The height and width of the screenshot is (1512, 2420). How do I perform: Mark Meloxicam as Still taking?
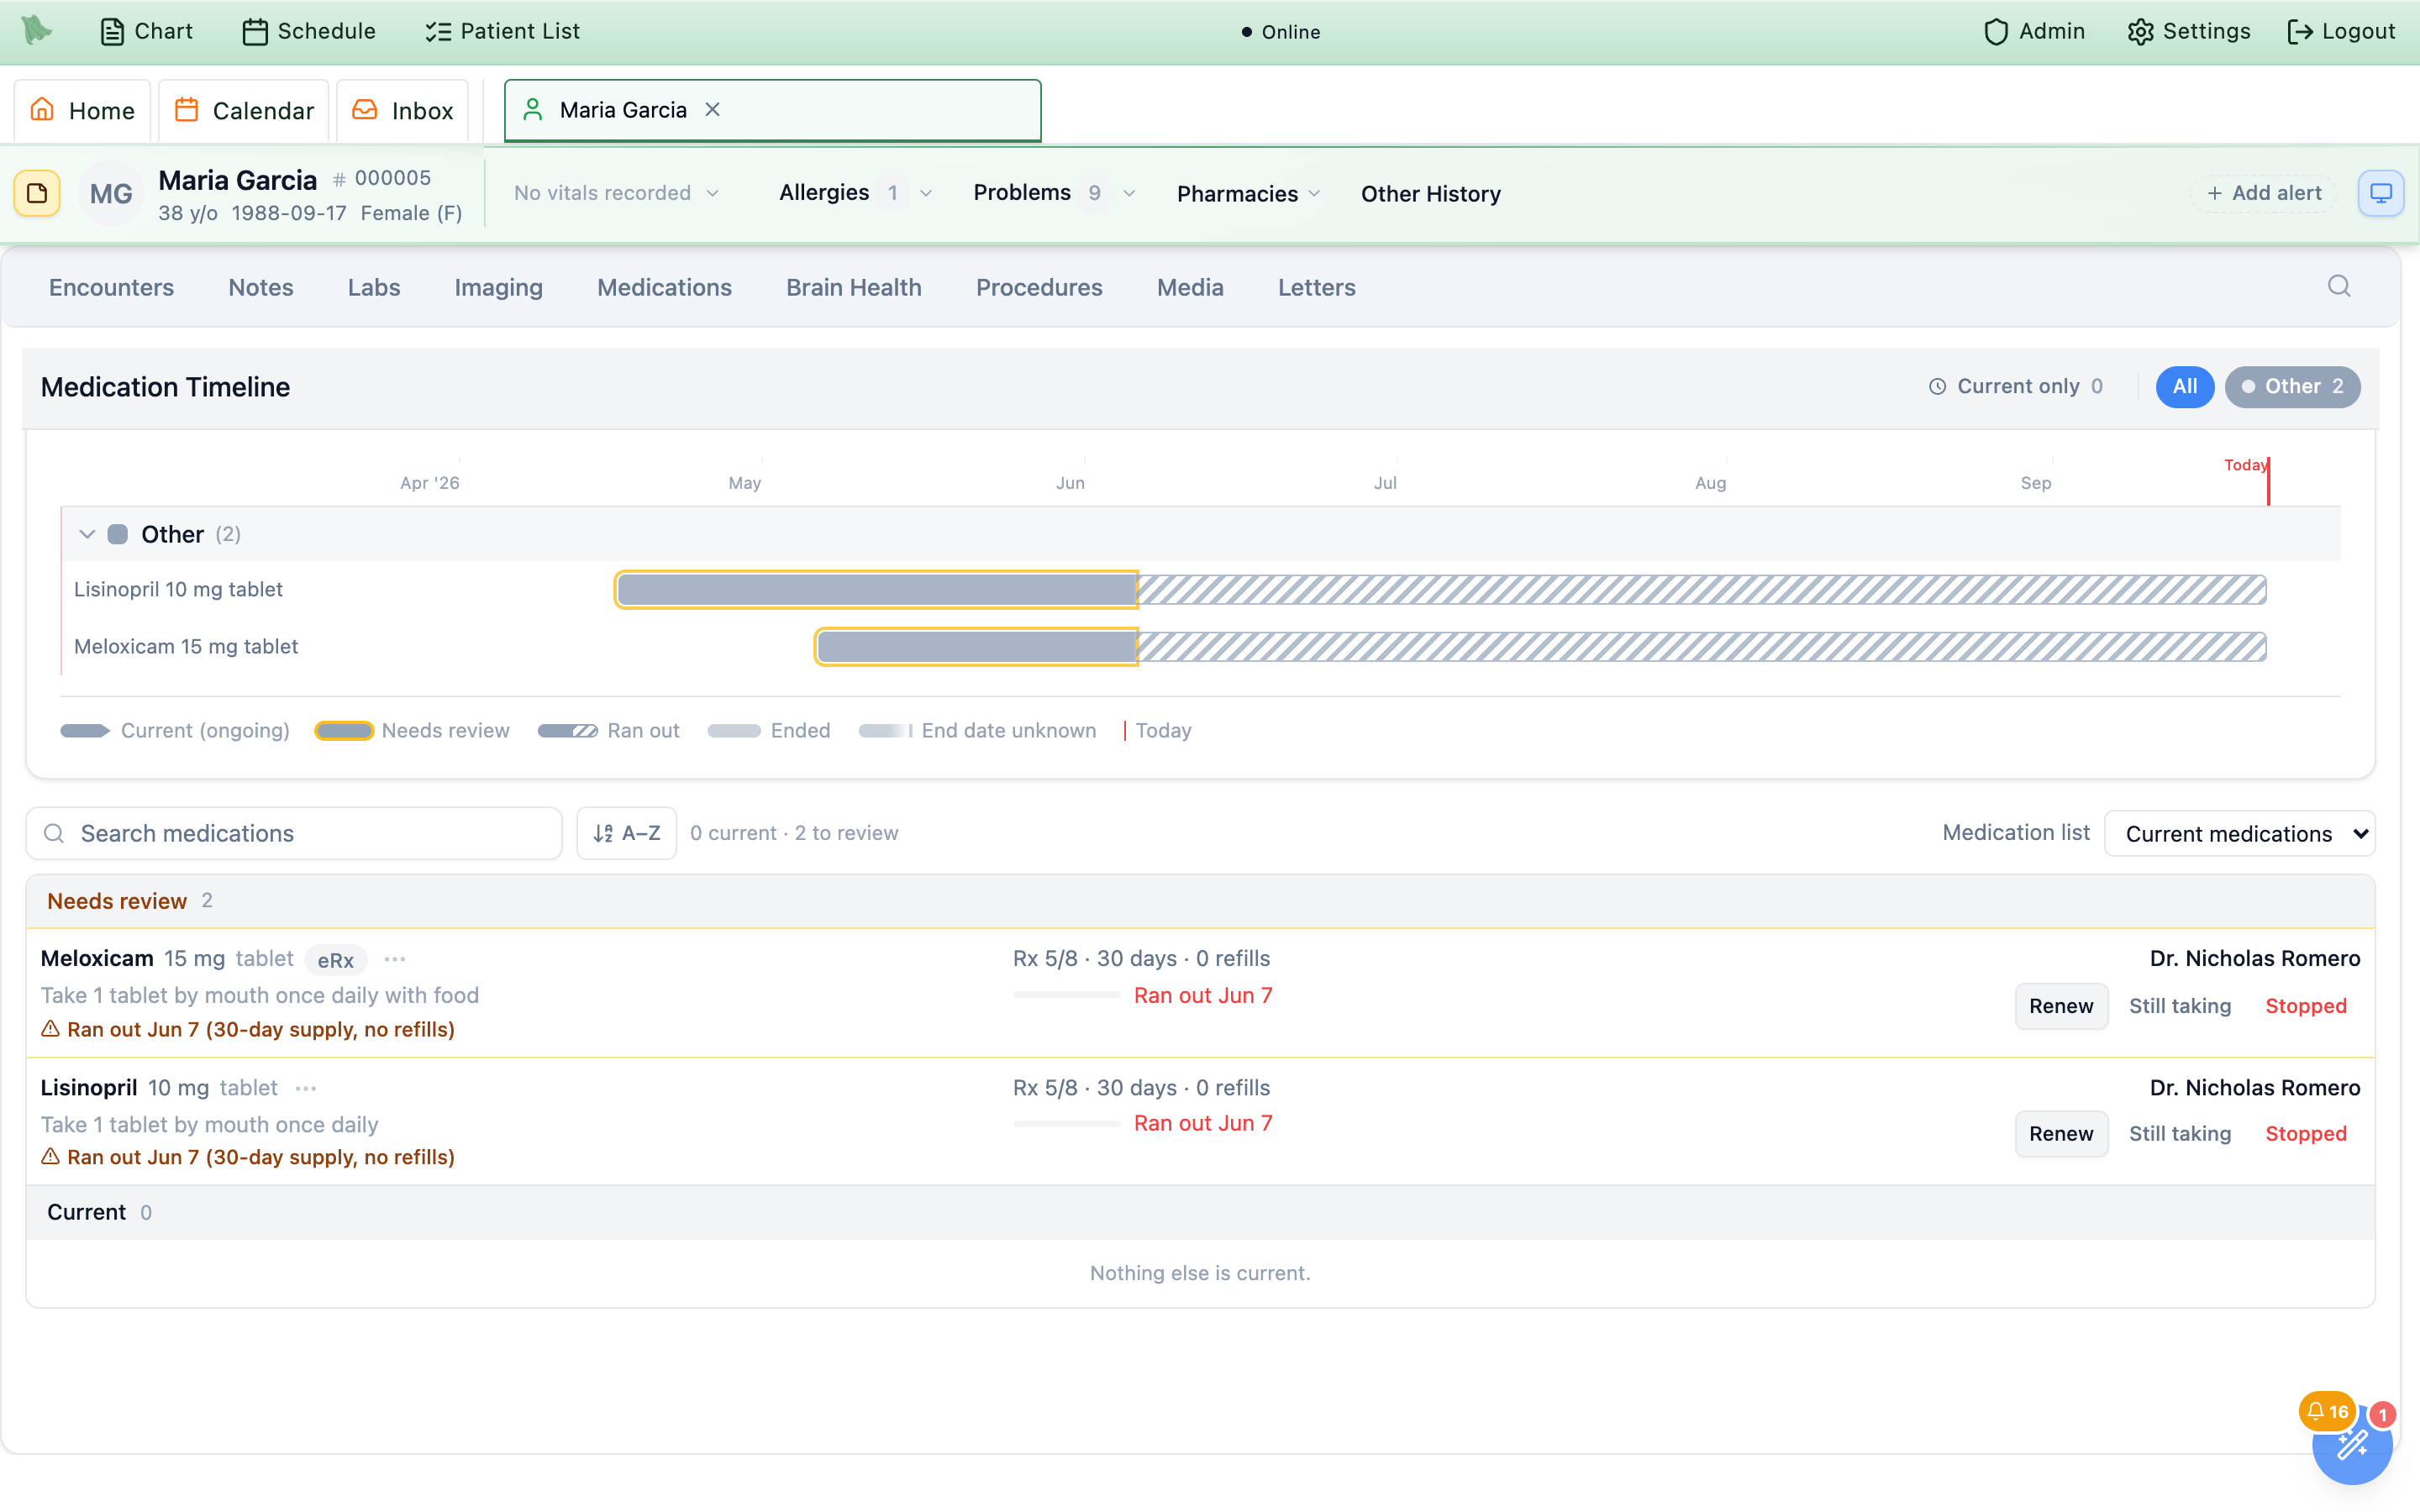2180,1006
